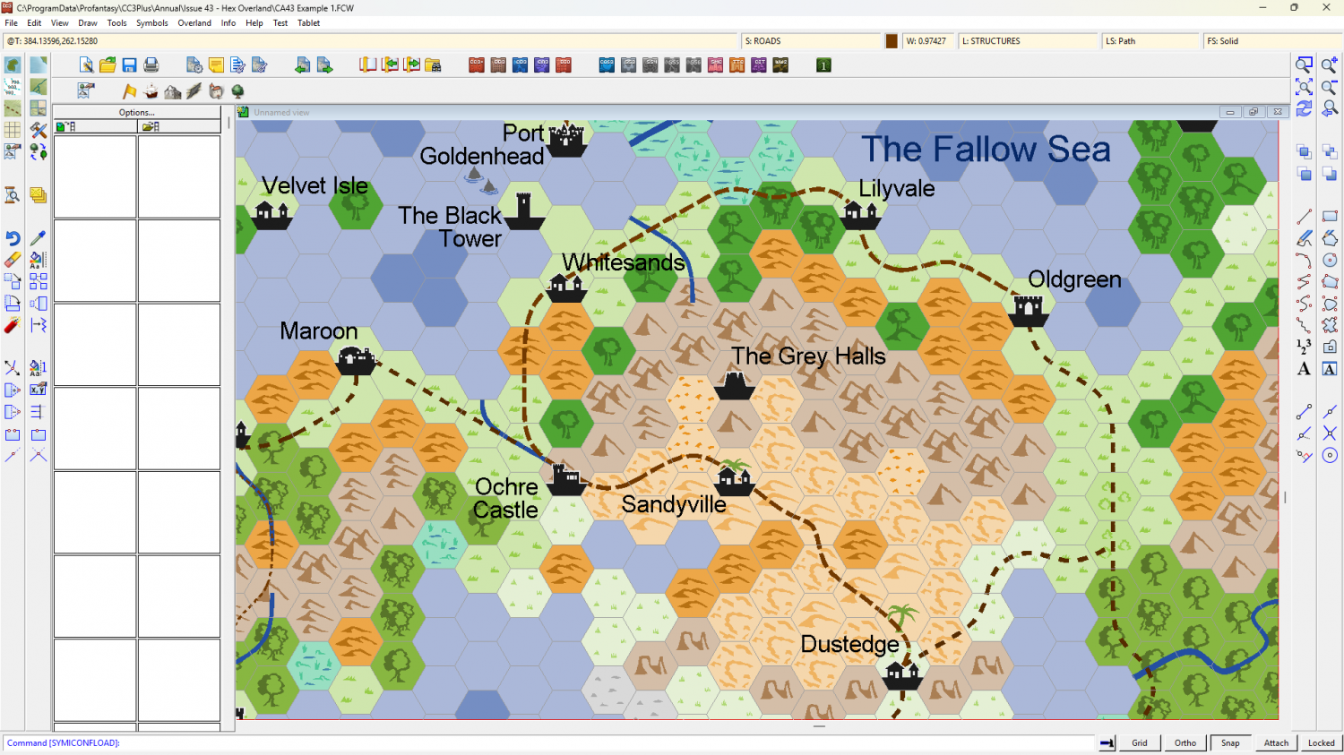Select the Text tool (letter A)

pos(1304,369)
